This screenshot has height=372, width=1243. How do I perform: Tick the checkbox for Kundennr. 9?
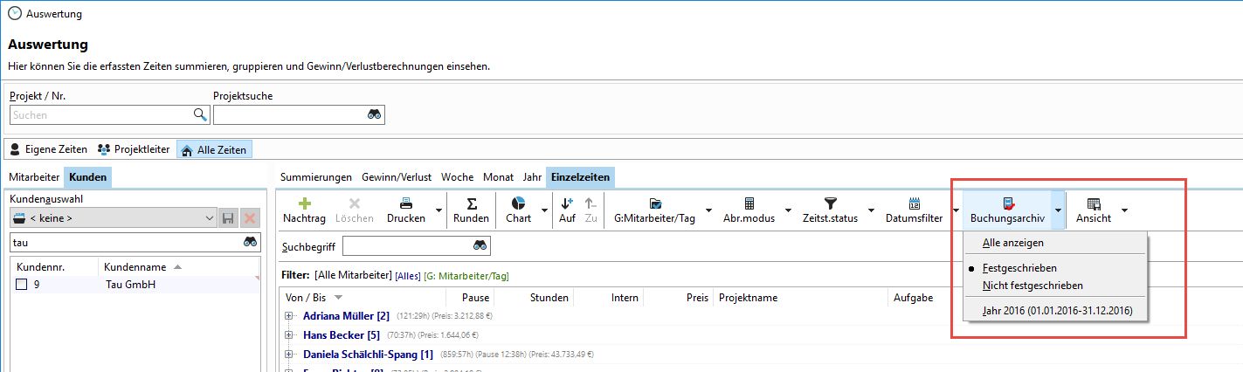22,285
